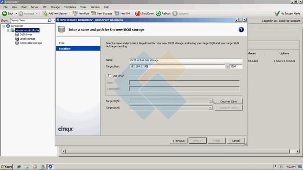
Task: Open the File menu
Action: click(5, 7)
